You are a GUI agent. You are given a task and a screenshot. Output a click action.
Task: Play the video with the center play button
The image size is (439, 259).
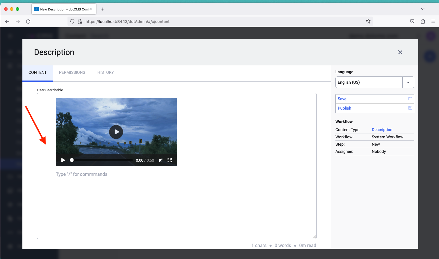pos(116,132)
